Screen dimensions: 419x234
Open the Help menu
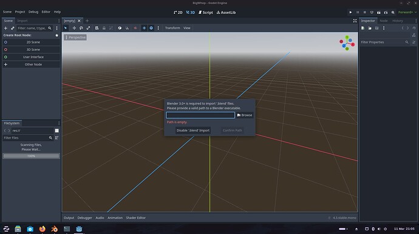pyautogui.click(x=57, y=12)
